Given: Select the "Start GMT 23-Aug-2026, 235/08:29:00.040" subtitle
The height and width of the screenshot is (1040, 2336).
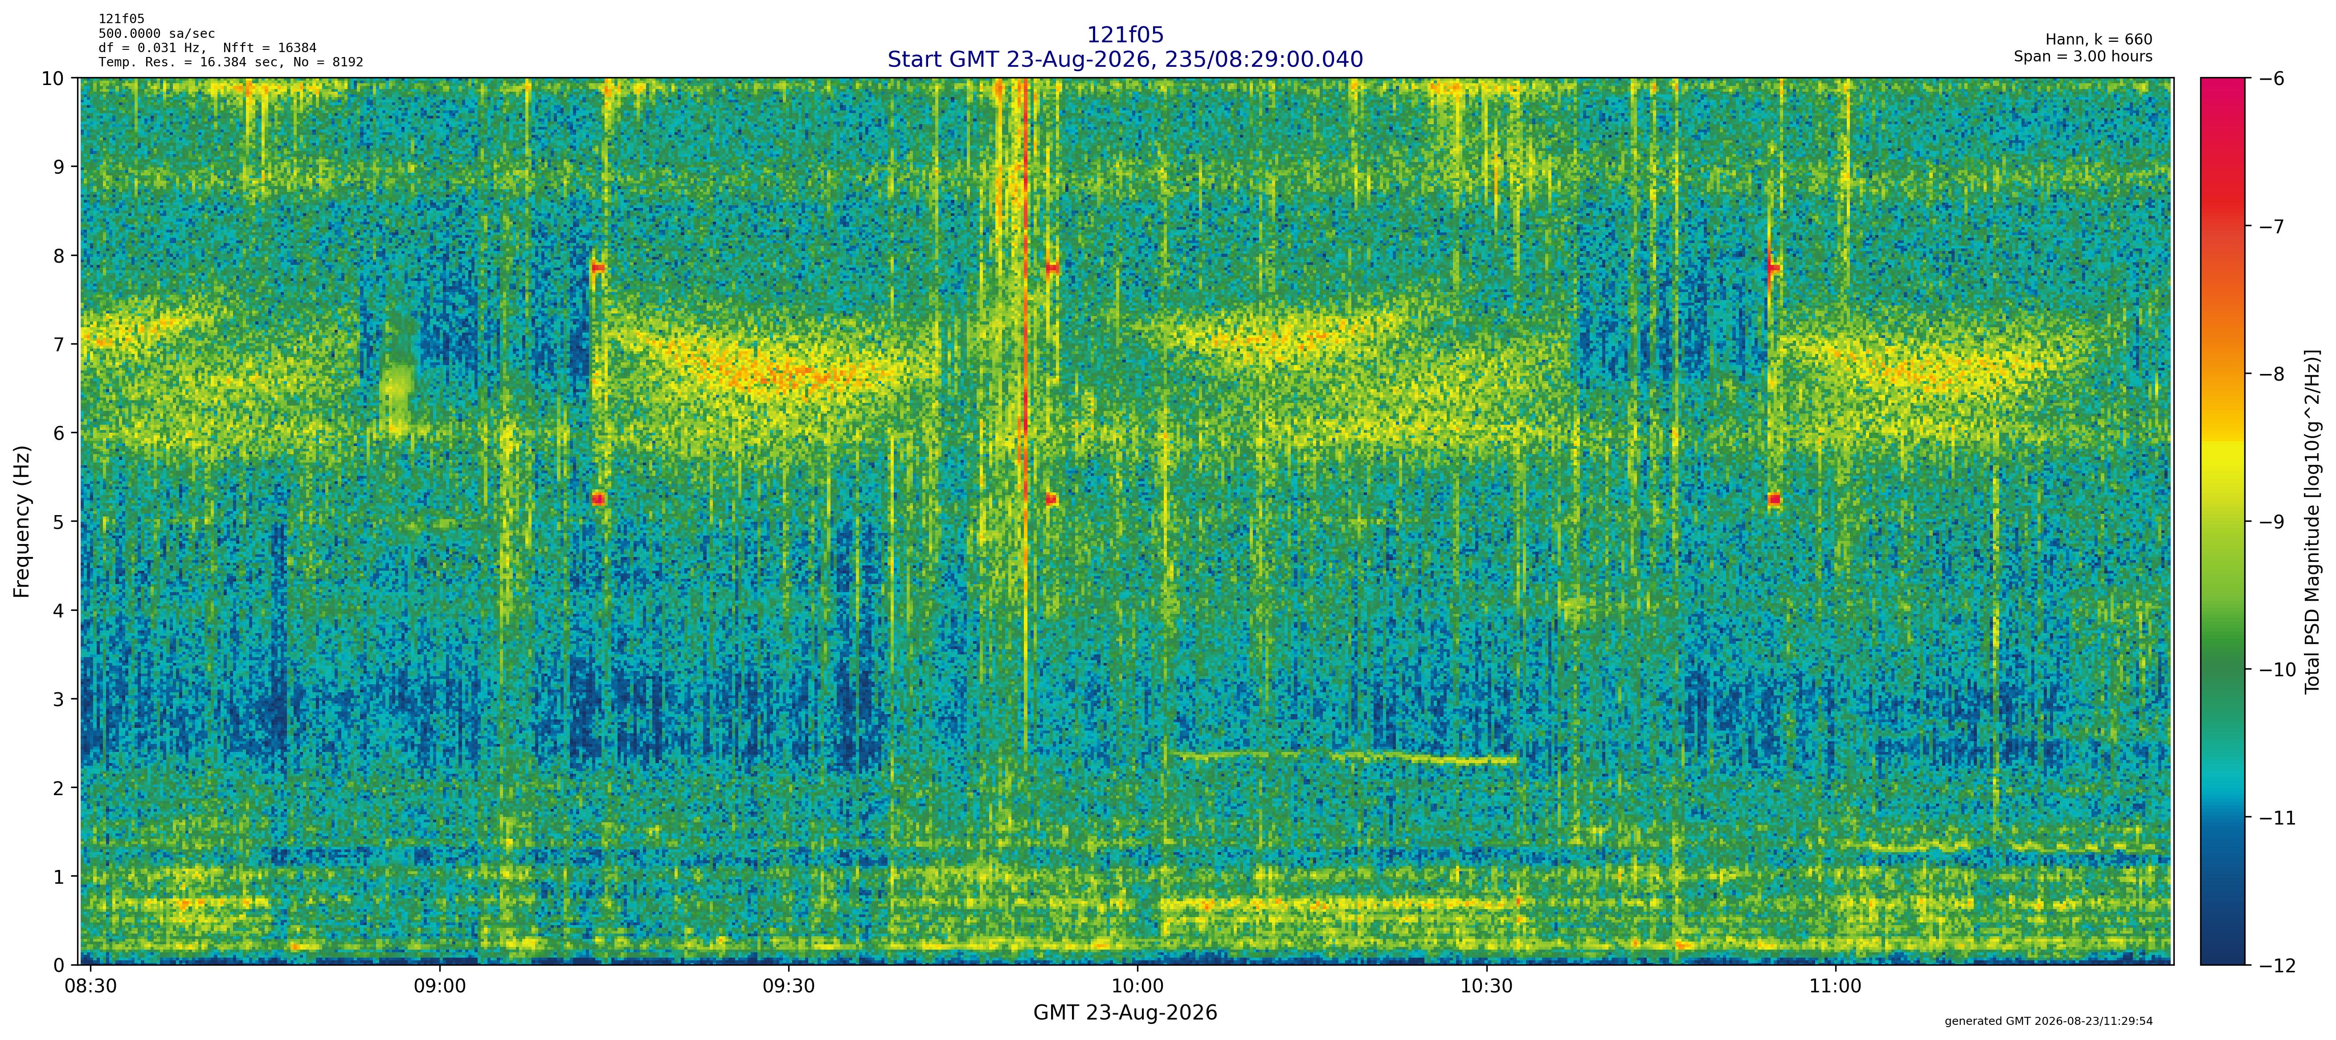Looking at the screenshot, I should (x=1125, y=59).
